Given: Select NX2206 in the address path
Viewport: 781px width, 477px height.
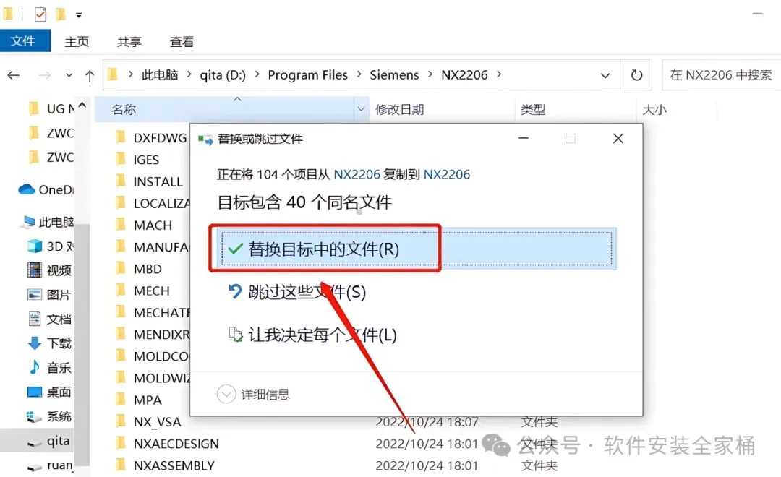Looking at the screenshot, I should pos(464,74).
